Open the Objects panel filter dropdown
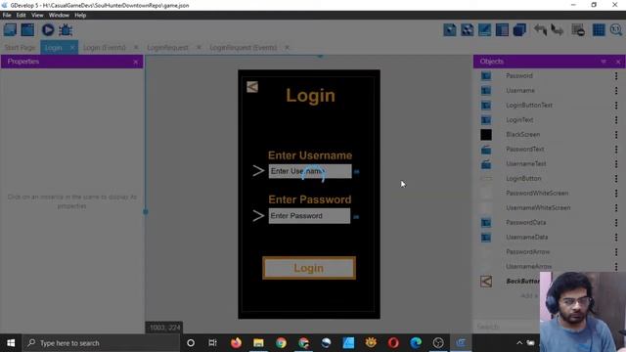Viewport: 626px width, 352px height. tap(604, 62)
